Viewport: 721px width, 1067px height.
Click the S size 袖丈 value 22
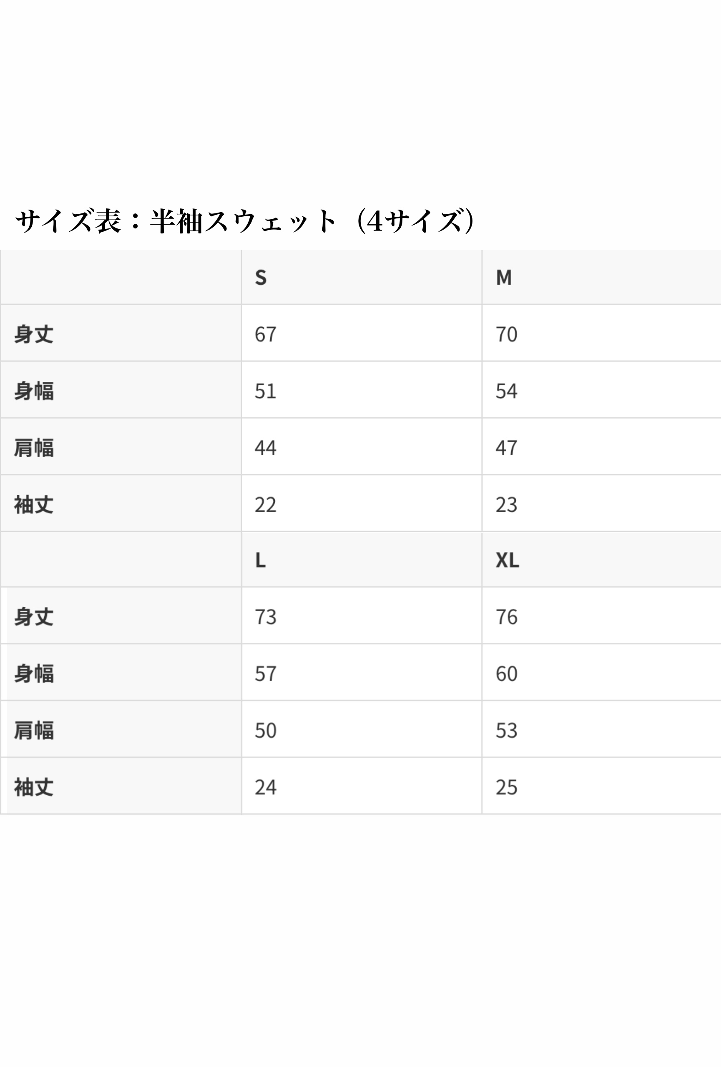(266, 505)
